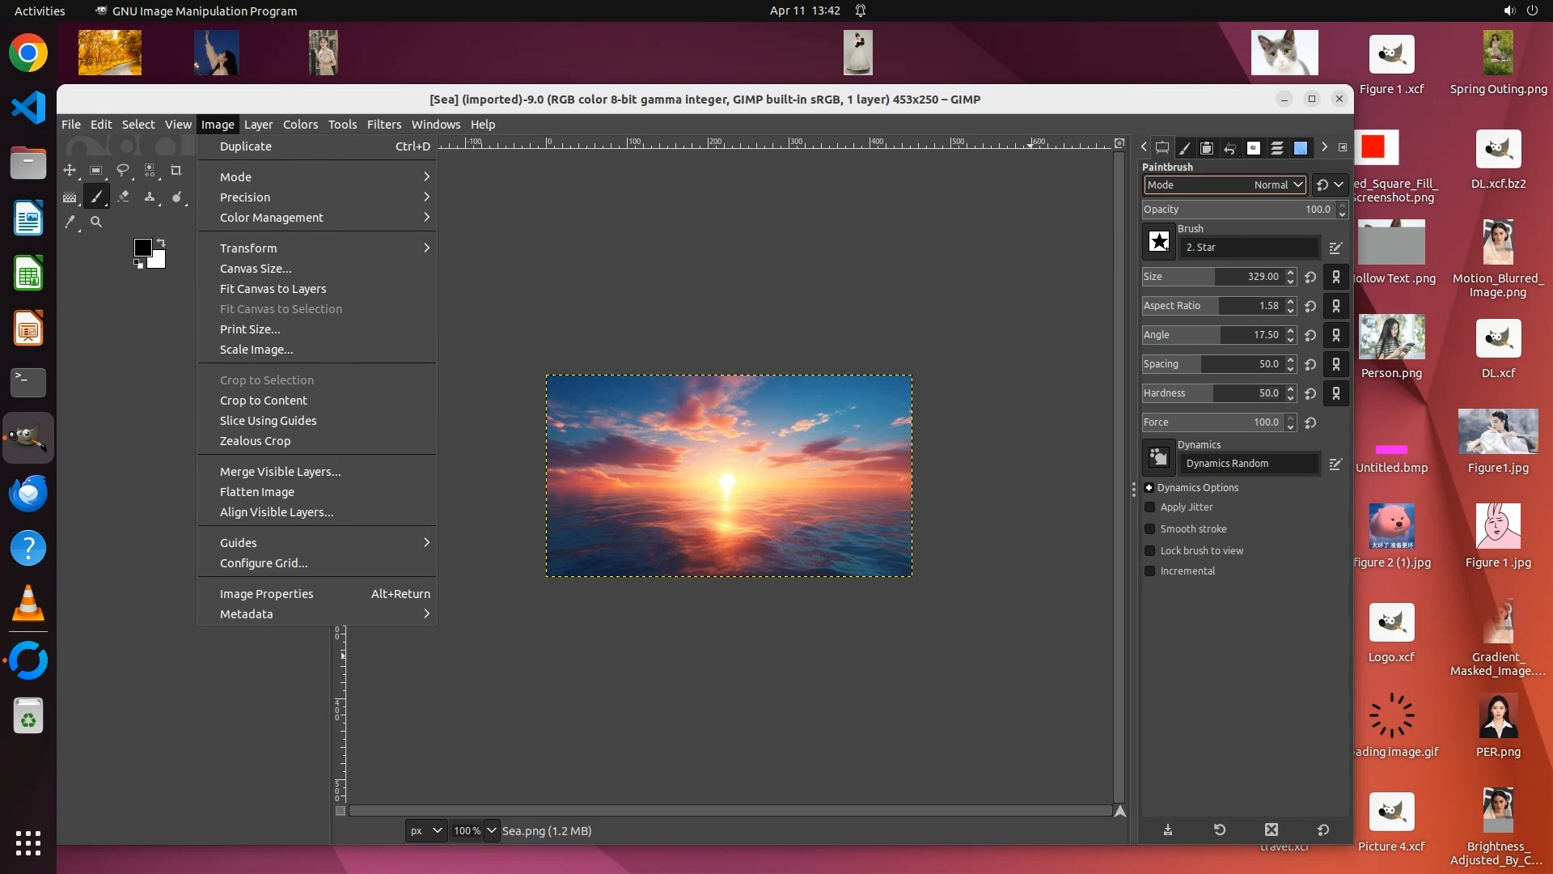The image size is (1553, 874).
Task: Select the Zoom magnifier tool
Action: pyautogui.click(x=96, y=222)
